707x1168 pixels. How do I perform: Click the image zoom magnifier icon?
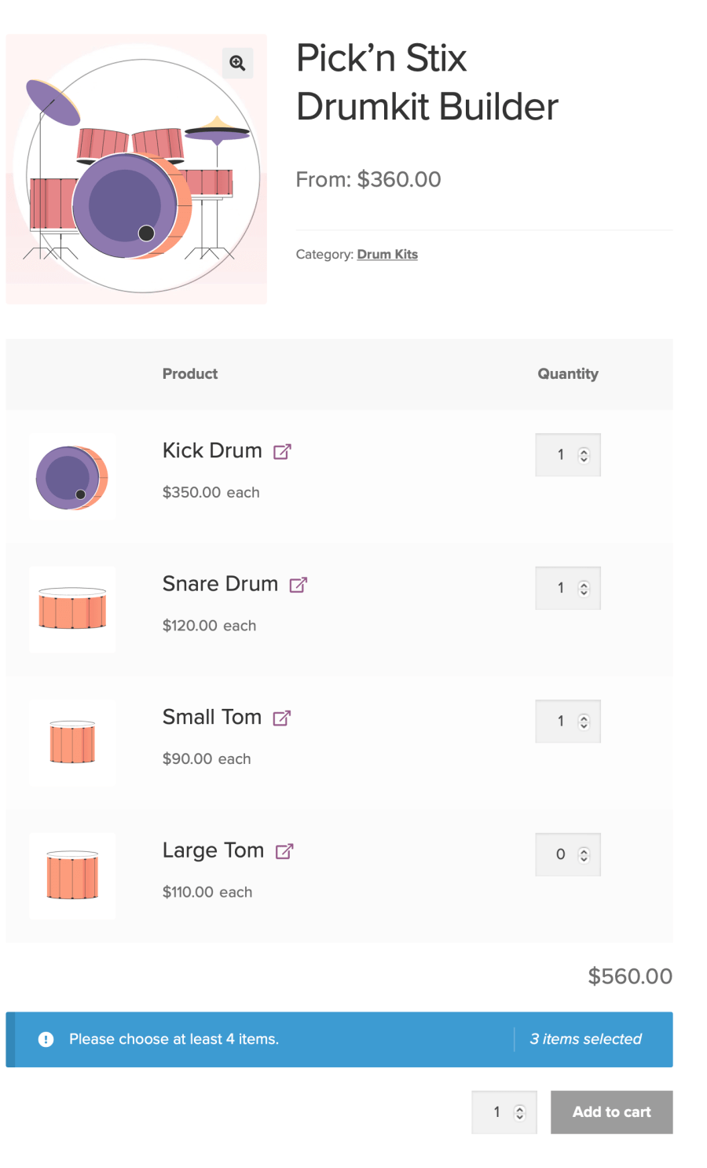point(238,63)
